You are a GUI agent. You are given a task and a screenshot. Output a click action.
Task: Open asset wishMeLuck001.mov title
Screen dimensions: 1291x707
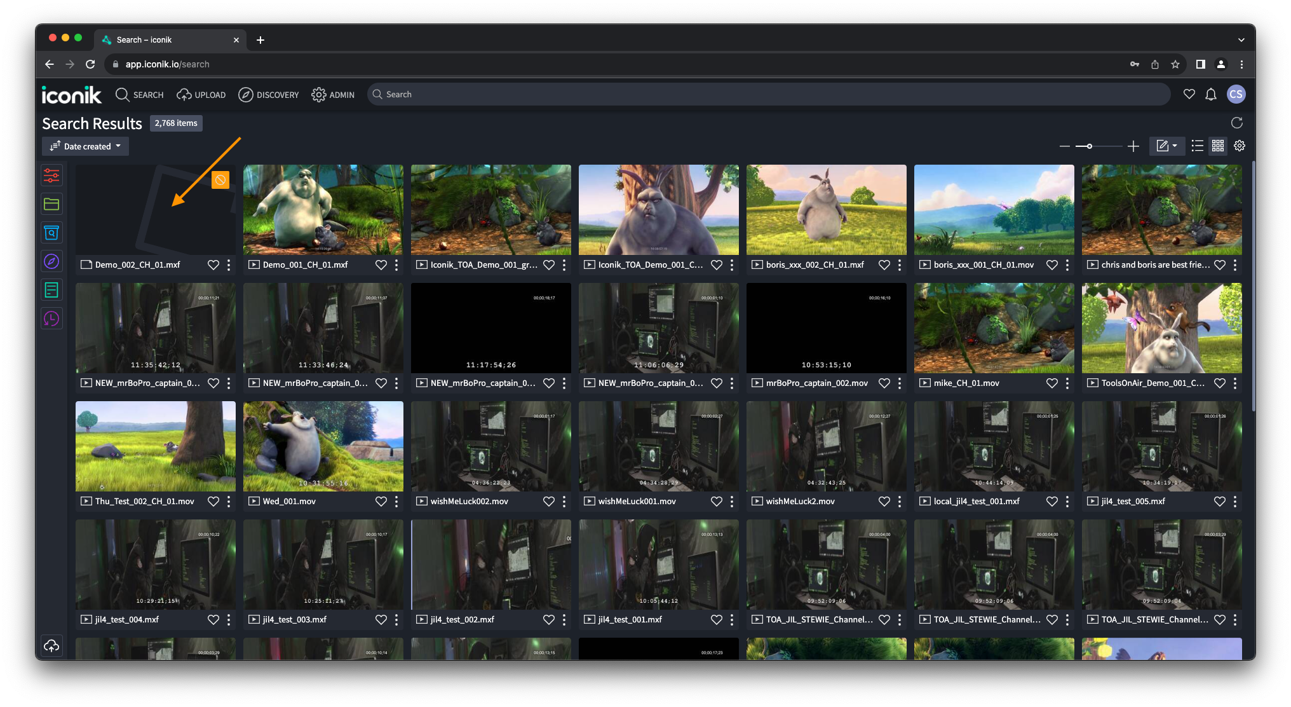[637, 502]
